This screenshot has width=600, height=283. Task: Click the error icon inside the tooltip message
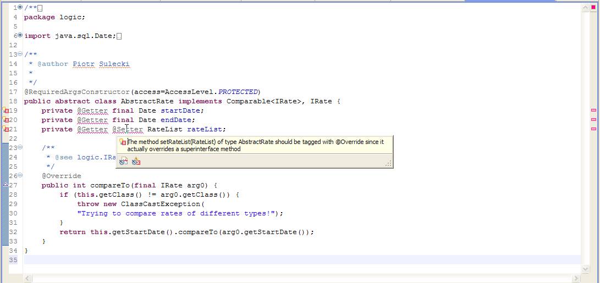click(x=123, y=142)
